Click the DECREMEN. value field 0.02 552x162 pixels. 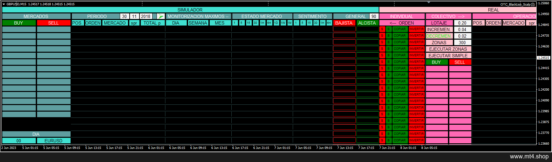tap(462, 36)
